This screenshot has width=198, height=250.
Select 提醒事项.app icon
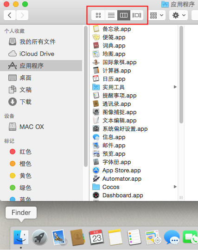coord(96,95)
